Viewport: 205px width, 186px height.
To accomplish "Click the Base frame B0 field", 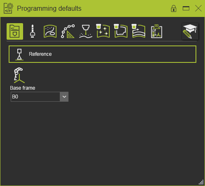I will (35, 97).
